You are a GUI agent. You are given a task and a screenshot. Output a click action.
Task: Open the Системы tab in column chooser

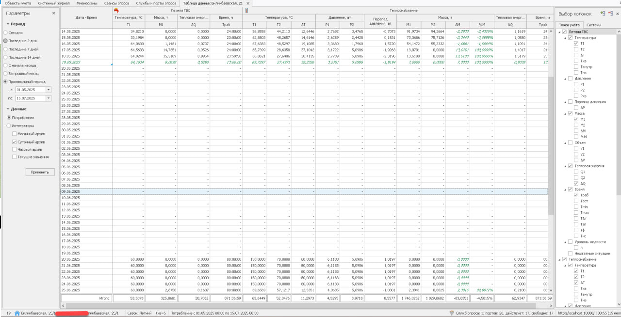click(594, 25)
